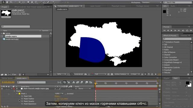Select the Selection arrow tool
This screenshot has height=108, width=193.
pos(3,2)
